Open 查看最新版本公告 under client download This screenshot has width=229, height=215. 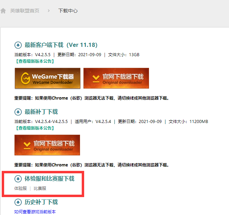click(x=35, y=61)
